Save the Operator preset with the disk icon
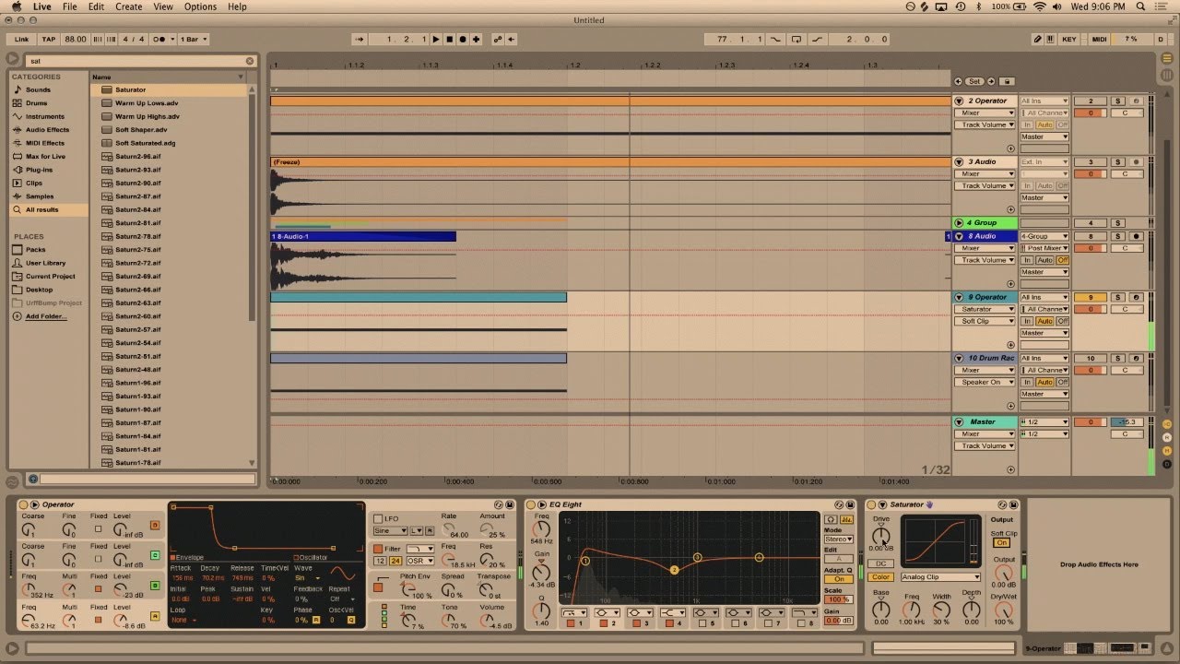1180x664 pixels. tap(510, 504)
